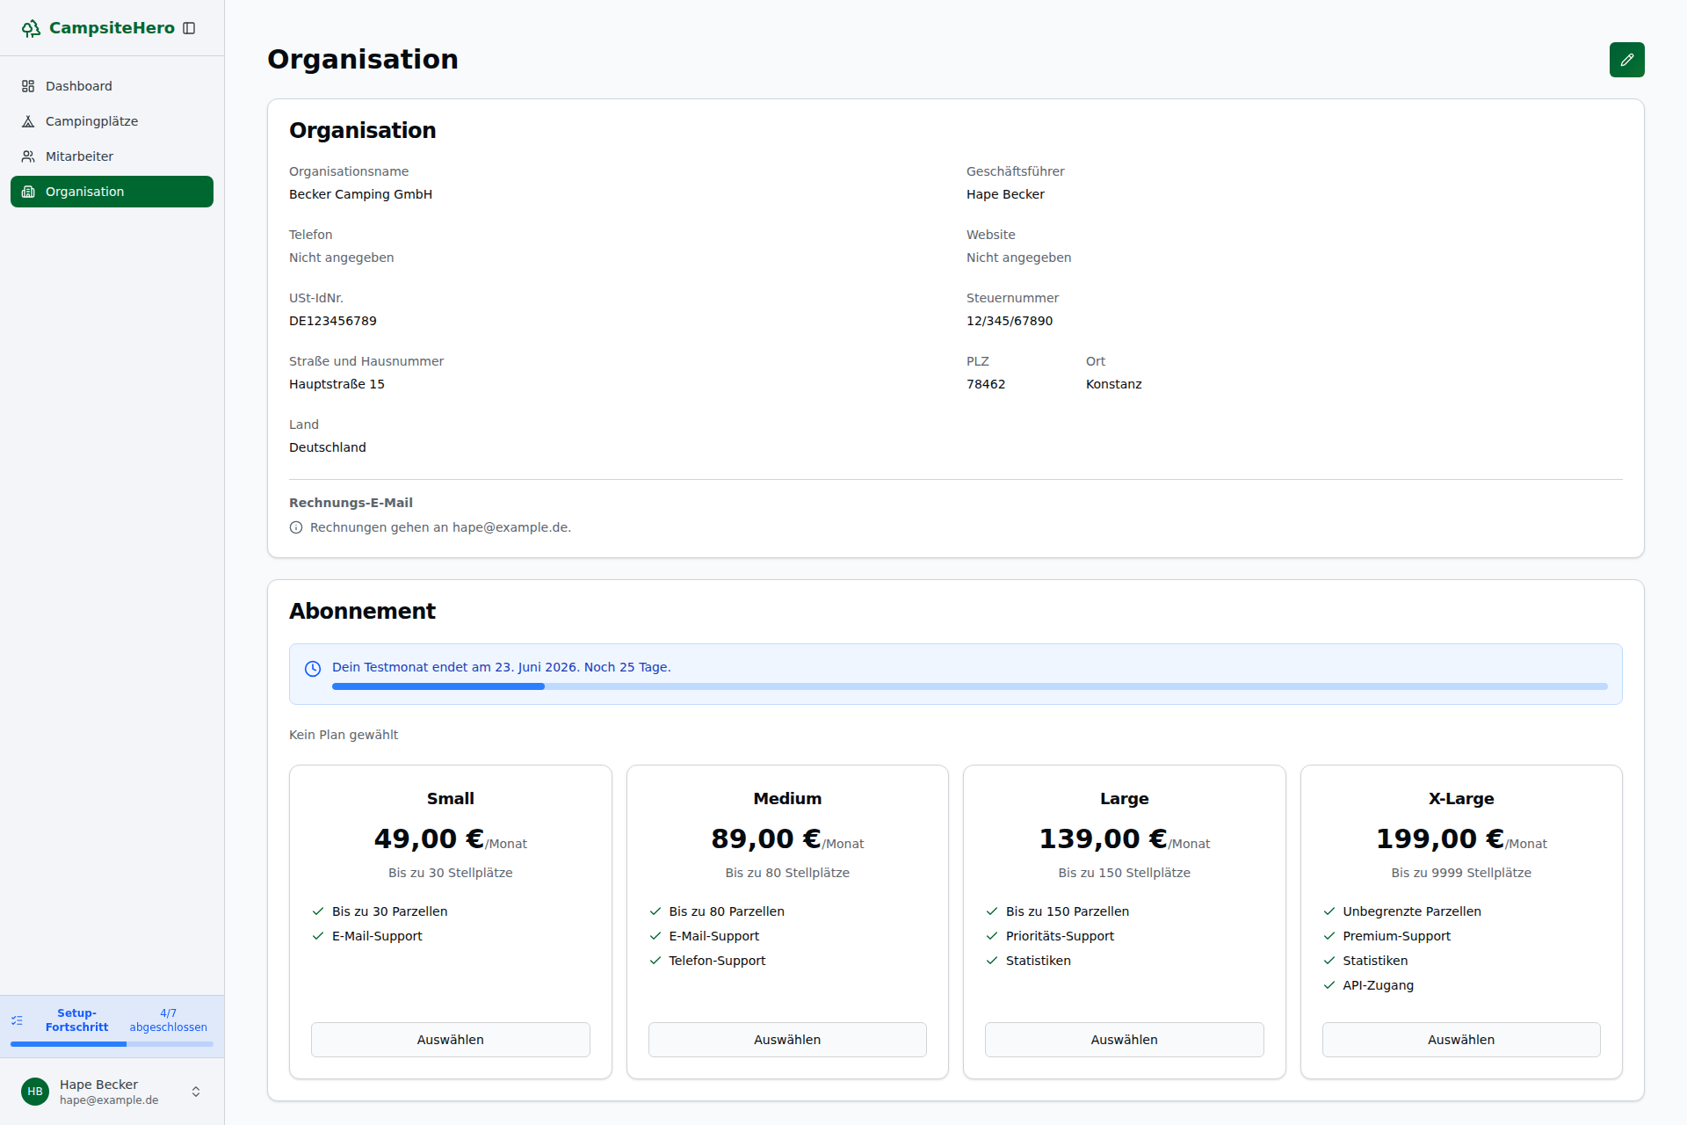Click the info icon beside Rechnungen text
Image resolution: width=1687 pixels, height=1125 pixels.
point(296,527)
